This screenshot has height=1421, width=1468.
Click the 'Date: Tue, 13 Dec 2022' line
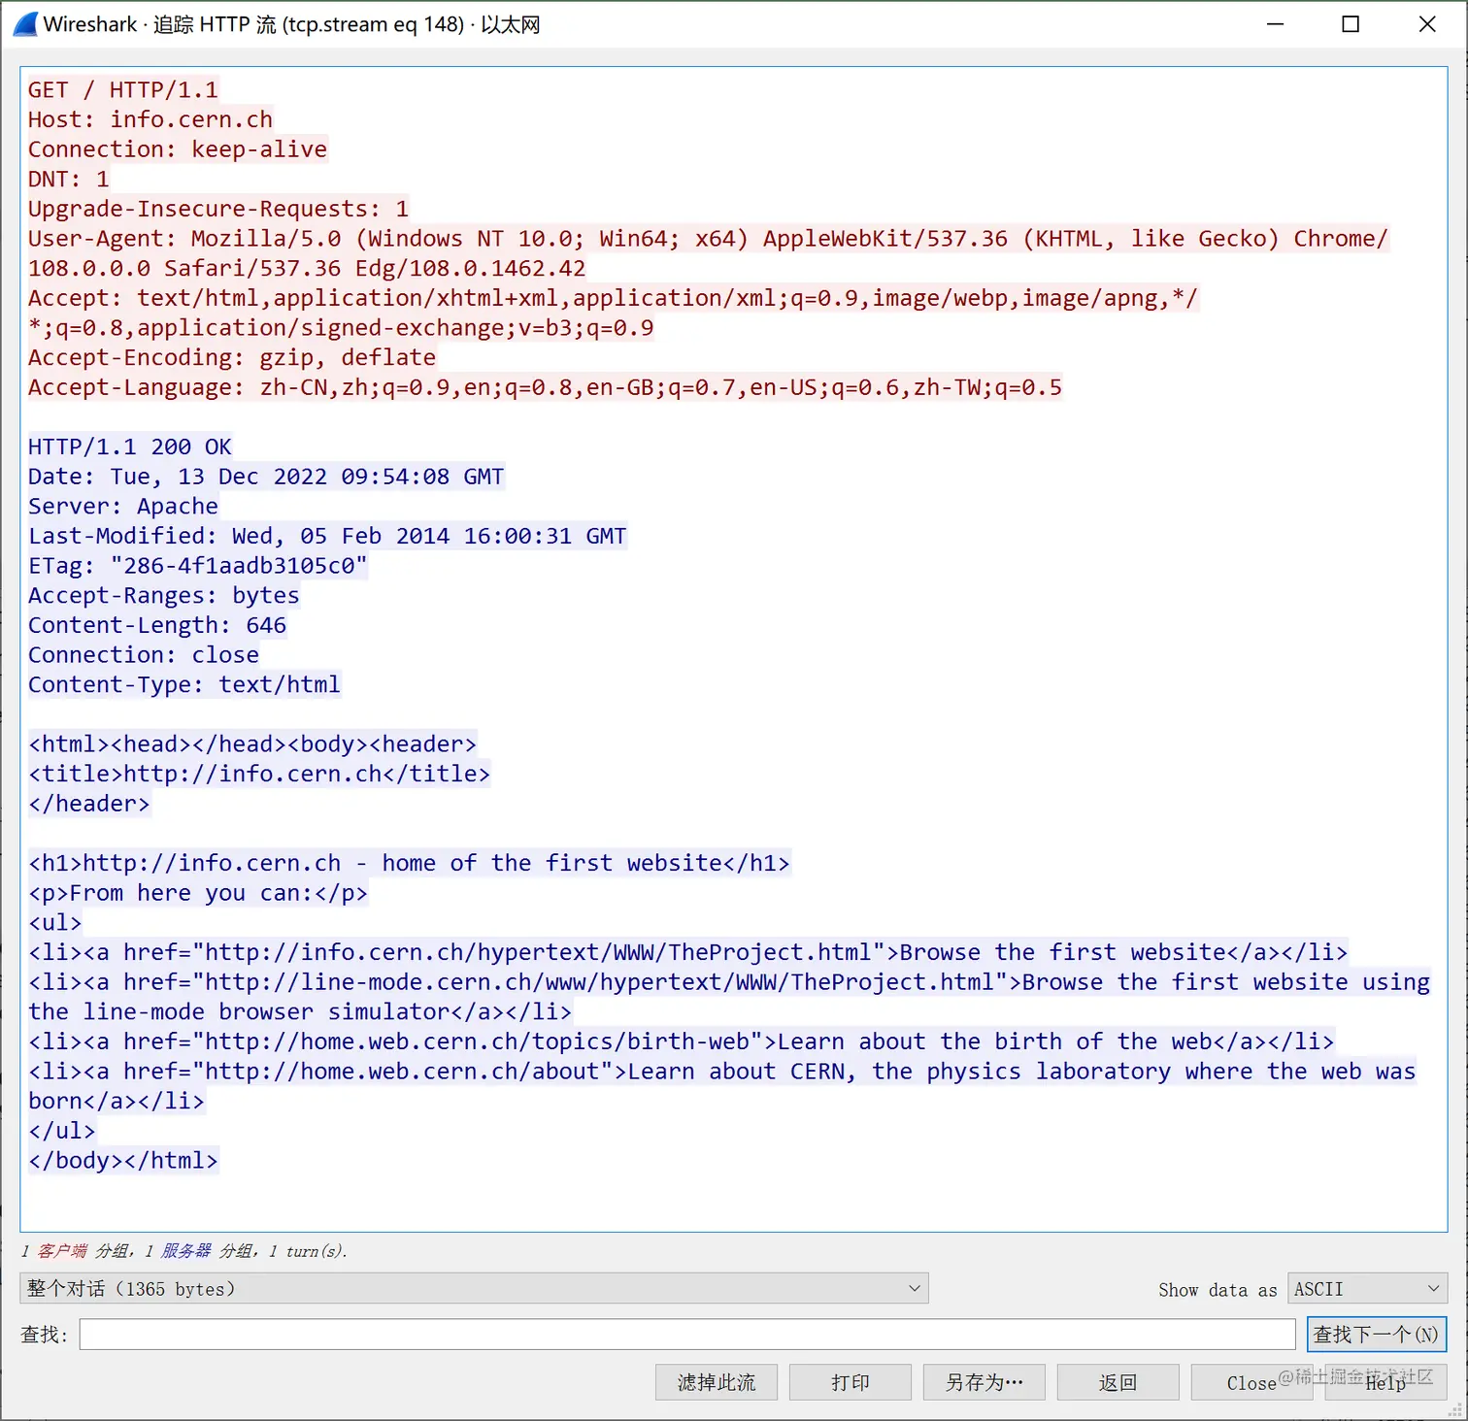(266, 477)
